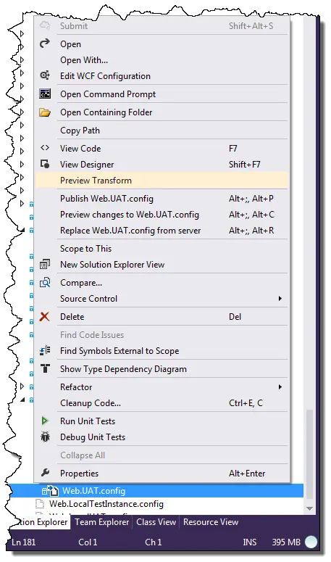The width and height of the screenshot is (331, 562).
Task: Expand the Source Control submenu arrow
Action: pos(280,298)
